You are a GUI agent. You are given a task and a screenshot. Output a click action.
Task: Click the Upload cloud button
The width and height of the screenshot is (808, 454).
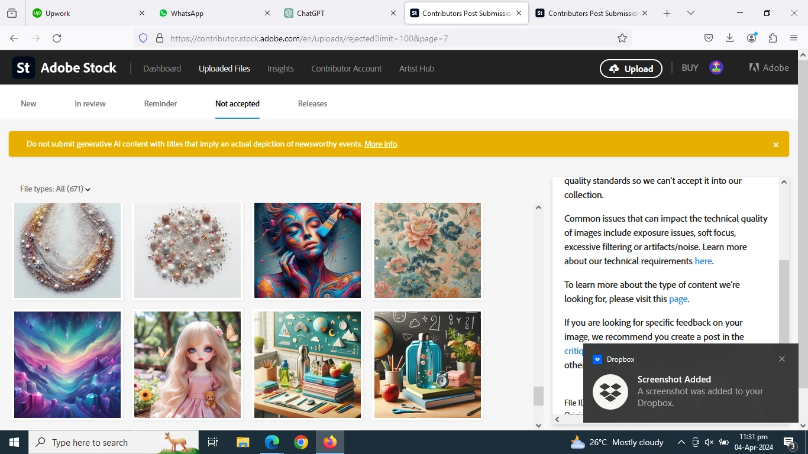tap(631, 69)
